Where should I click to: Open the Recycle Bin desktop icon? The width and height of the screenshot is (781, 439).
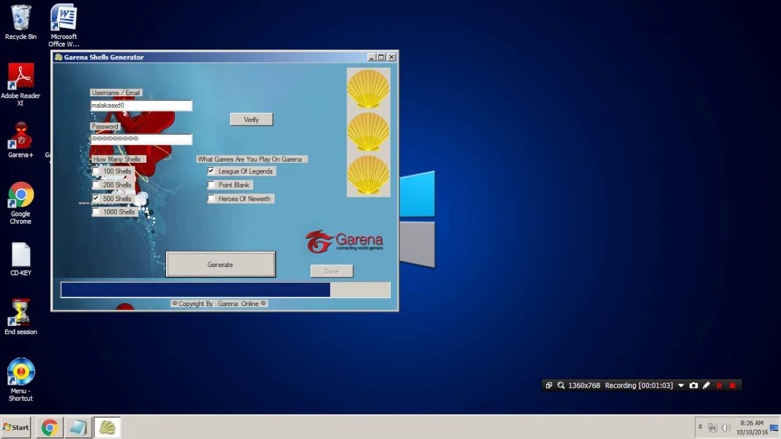click(x=21, y=23)
